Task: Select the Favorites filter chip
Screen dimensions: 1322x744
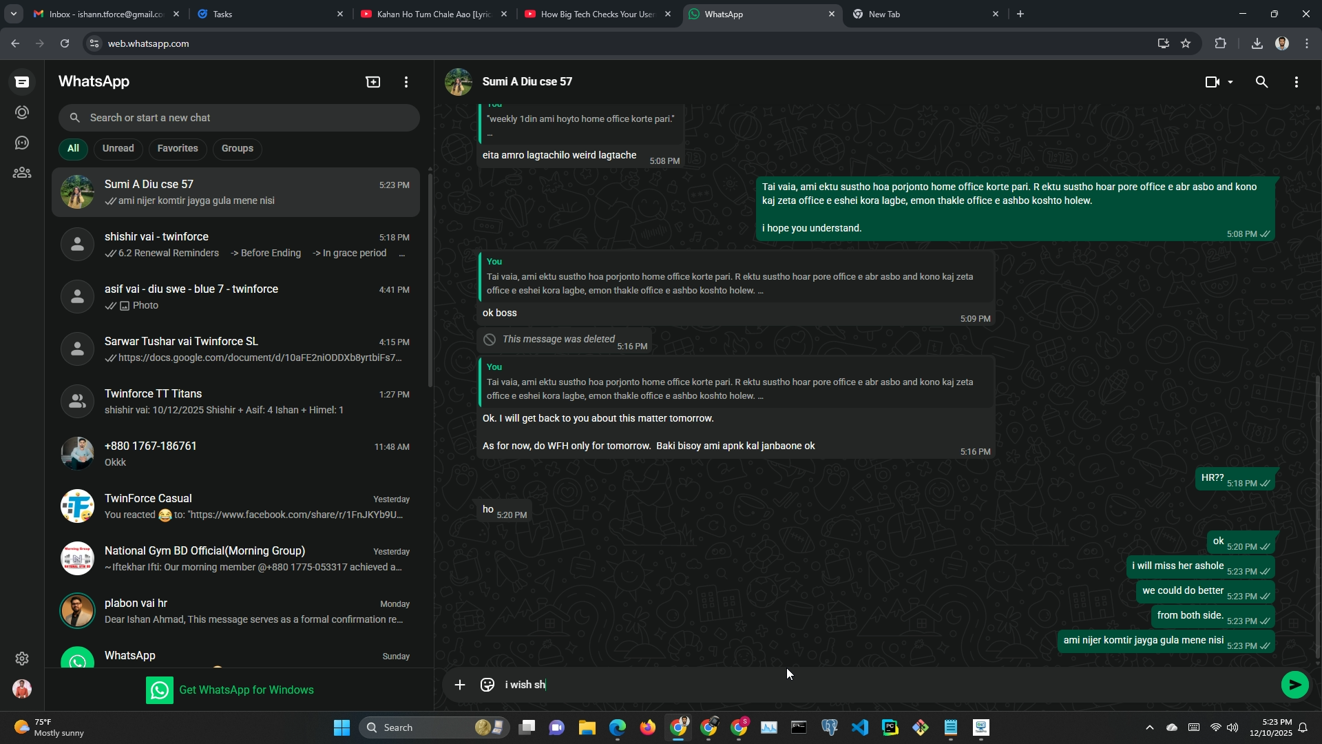Action: [178, 148]
